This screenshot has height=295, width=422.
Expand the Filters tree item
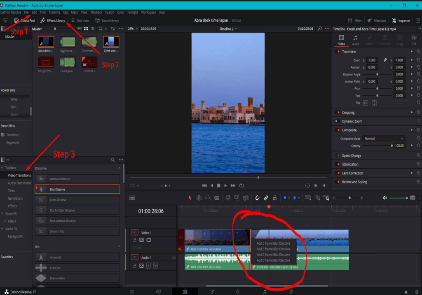coord(5,221)
